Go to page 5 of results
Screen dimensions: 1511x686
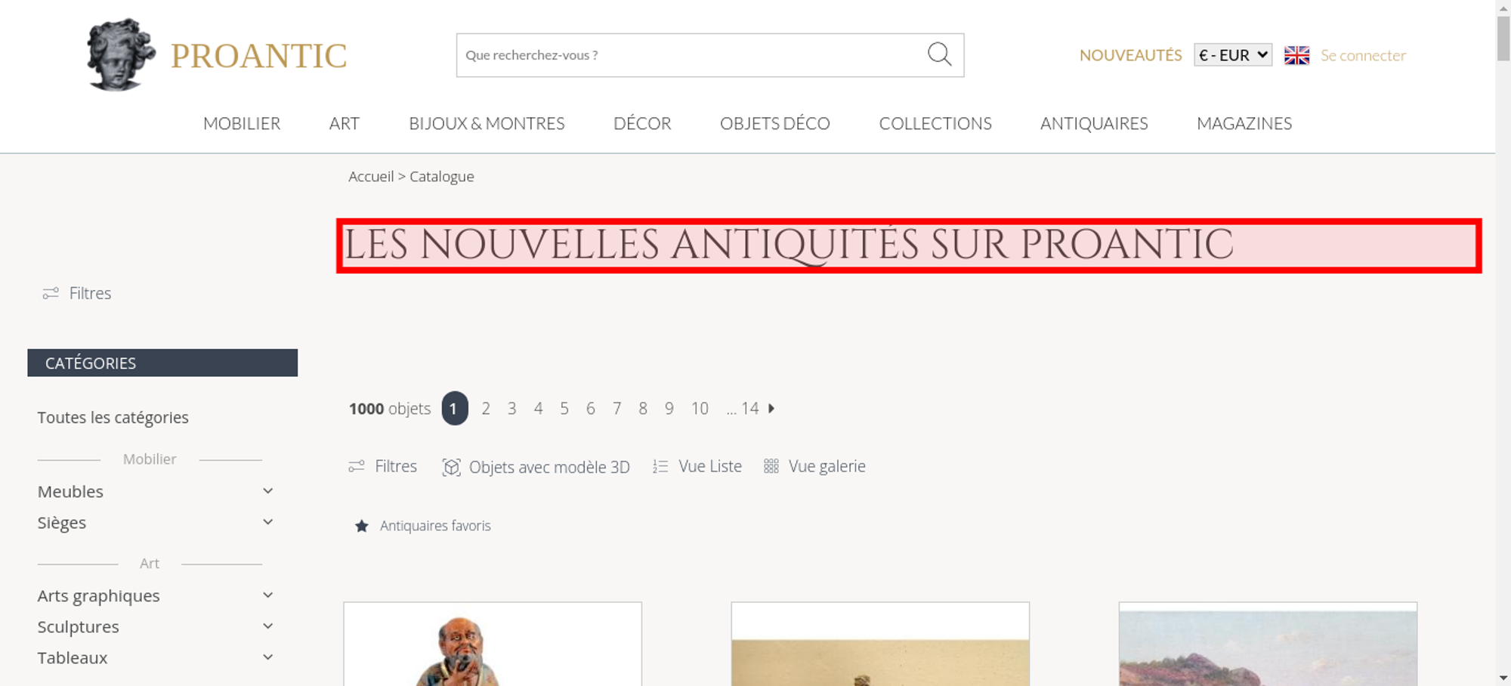[x=564, y=408]
